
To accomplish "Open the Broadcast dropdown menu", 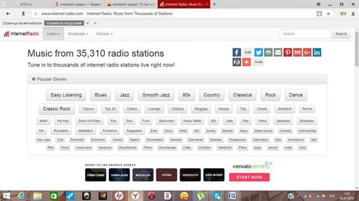I will 78,34.
